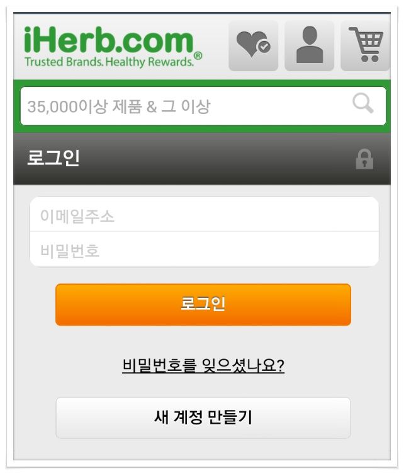Viewport: 404px width, 473px height.
Task: Open the wishlist heart icon
Action: (253, 45)
